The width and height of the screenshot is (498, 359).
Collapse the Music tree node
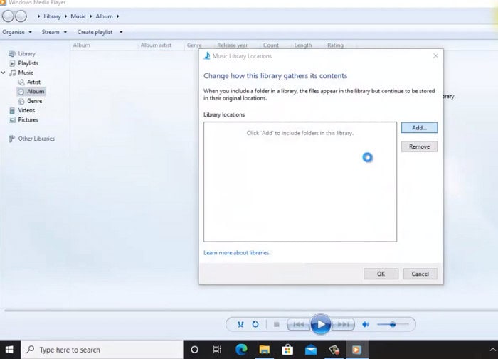(x=3, y=73)
